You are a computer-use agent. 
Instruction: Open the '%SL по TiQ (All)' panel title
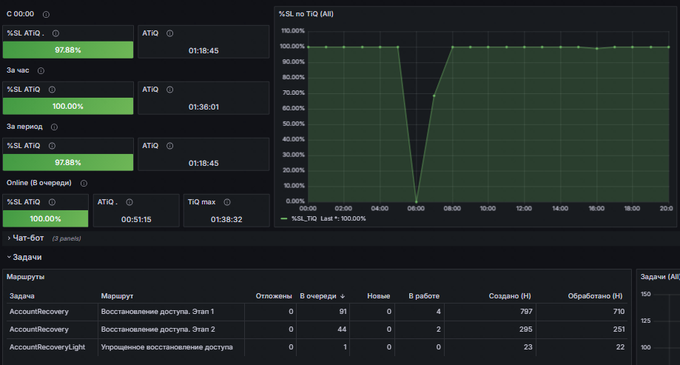(x=306, y=14)
